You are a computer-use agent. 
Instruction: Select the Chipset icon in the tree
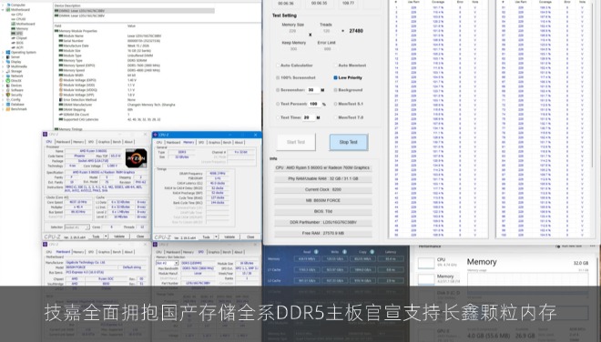(13, 38)
